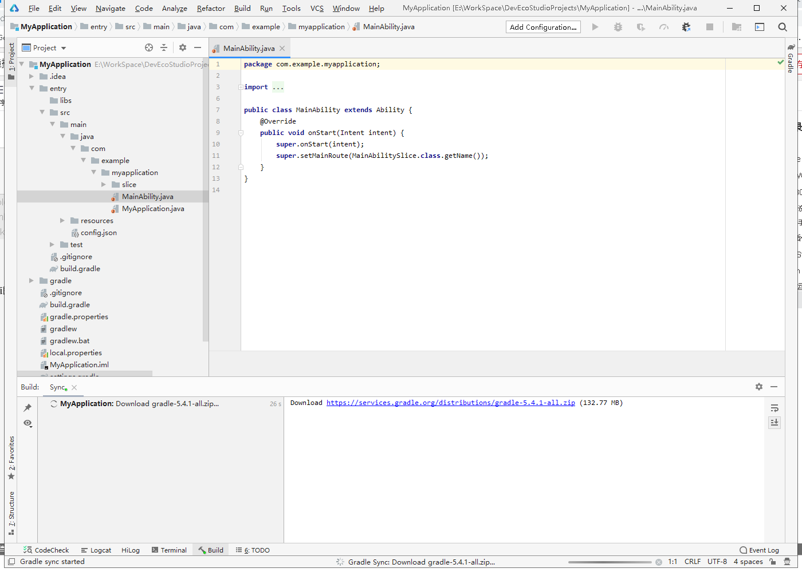The image size is (802, 572).
Task: Click the Add Configuration... button
Action: click(x=543, y=27)
